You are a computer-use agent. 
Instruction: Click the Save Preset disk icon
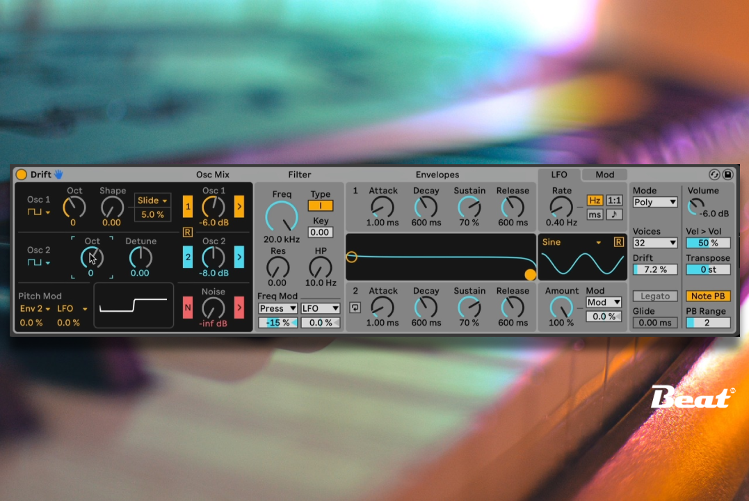(728, 175)
